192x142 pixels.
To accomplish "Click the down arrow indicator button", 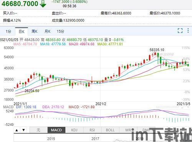I will click(23, 130).
